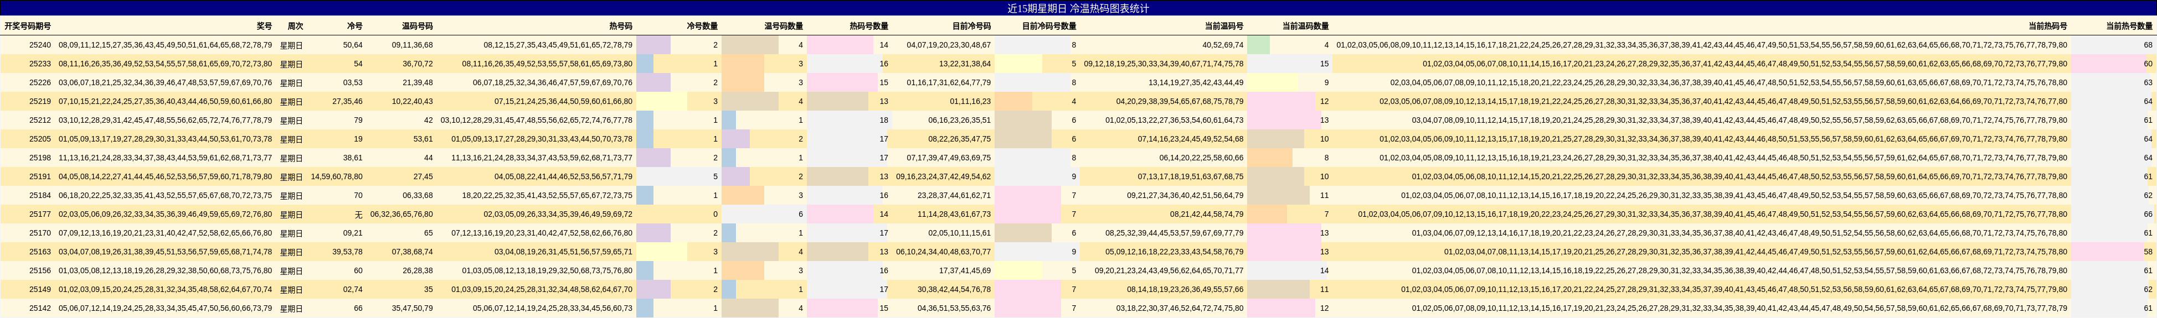Click current warm numbers 06,14,20,22,25,58,60,66
Viewport: 2157px width, 318px height.
[x=1202, y=158]
